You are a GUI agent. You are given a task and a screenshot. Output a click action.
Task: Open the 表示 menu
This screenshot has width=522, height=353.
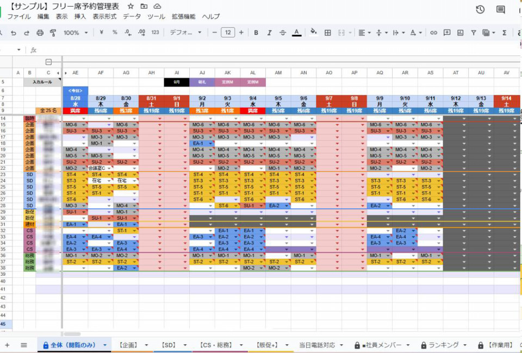(61, 16)
